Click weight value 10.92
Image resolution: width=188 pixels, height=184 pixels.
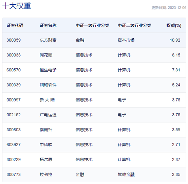[x=175, y=40]
